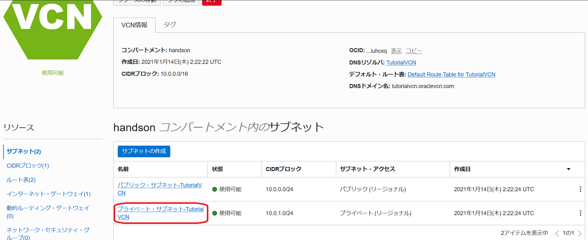Viewport: 588px width, 240px height.
Task: Sort subnets by 作成日 using the arrow
Action: (568, 169)
